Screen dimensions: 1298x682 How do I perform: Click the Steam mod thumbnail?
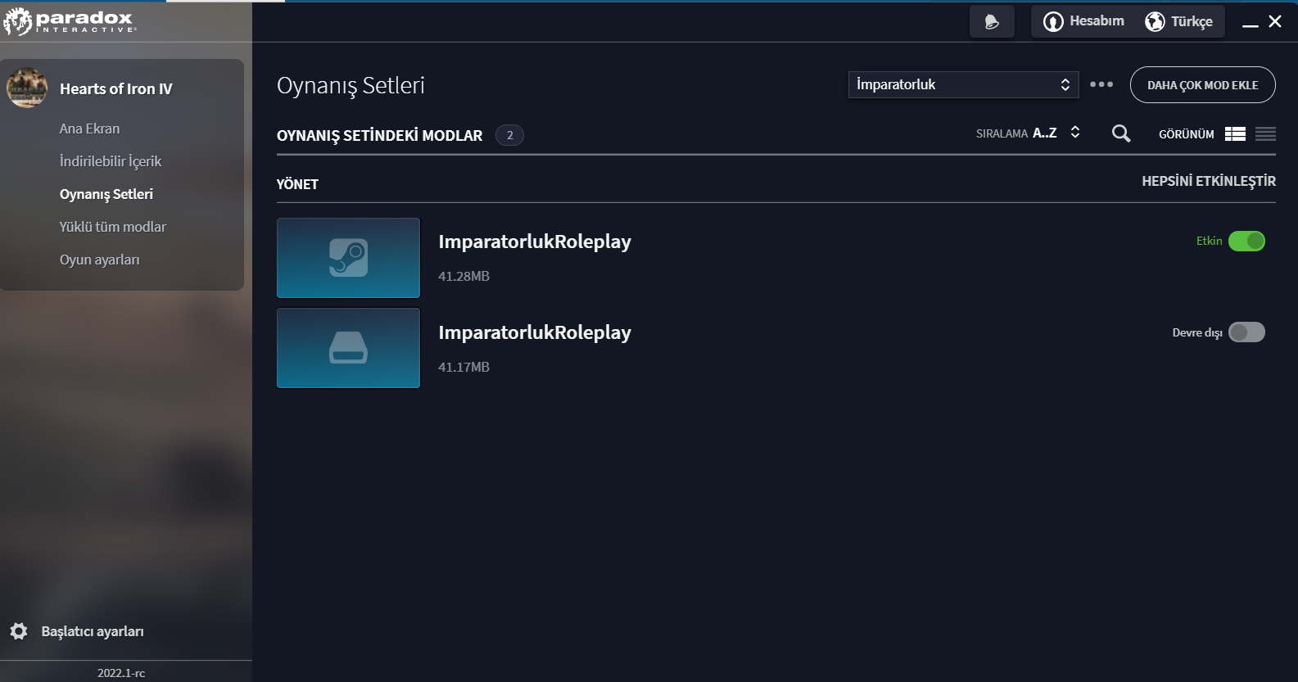pyautogui.click(x=348, y=258)
